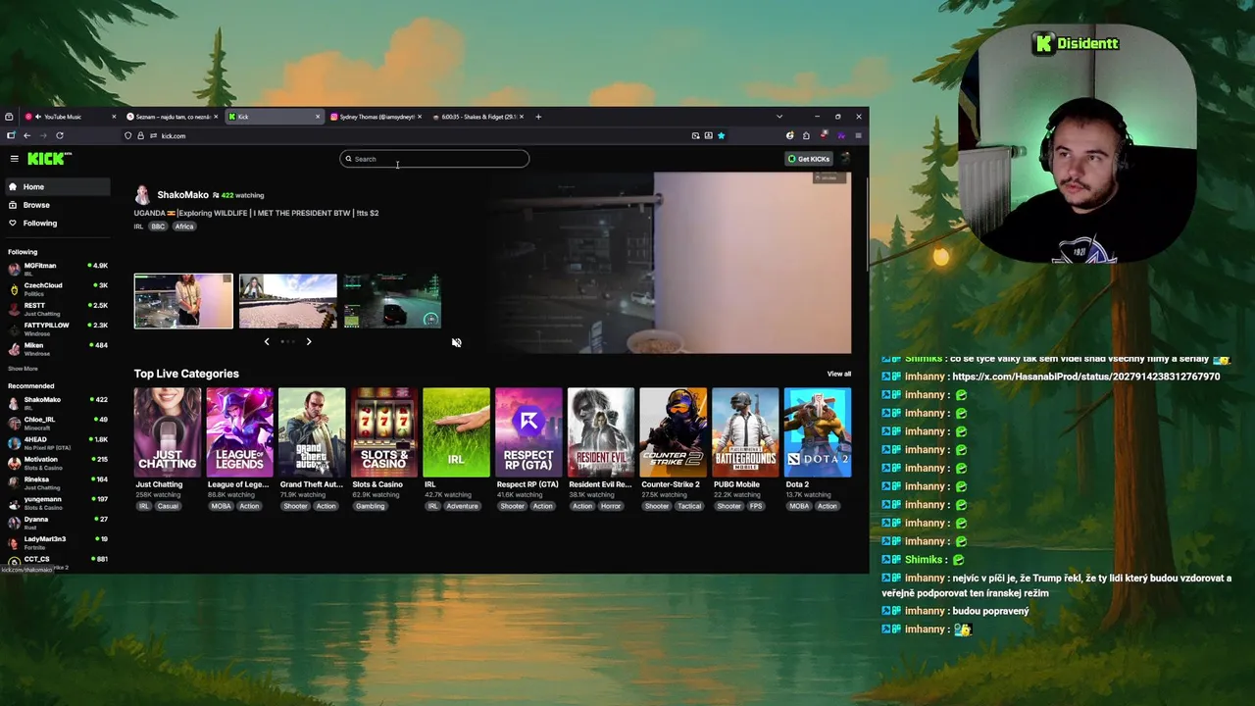Open ShakoMako's avatar on featured stream
This screenshot has height=706, width=1255.
(x=142, y=195)
